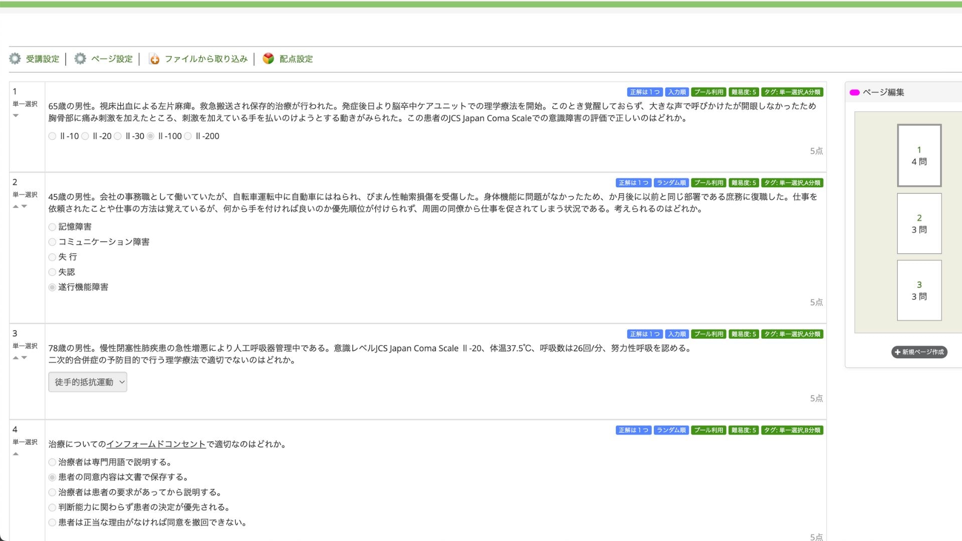The image size is (962, 541).
Task: Click question 3 入力順 badge
Action: (x=677, y=334)
